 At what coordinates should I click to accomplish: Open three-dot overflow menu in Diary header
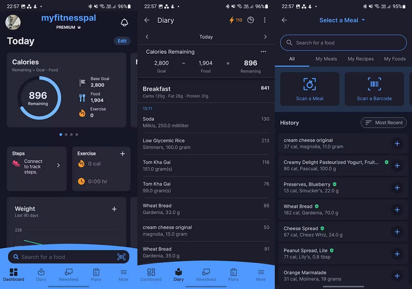pyautogui.click(x=265, y=20)
